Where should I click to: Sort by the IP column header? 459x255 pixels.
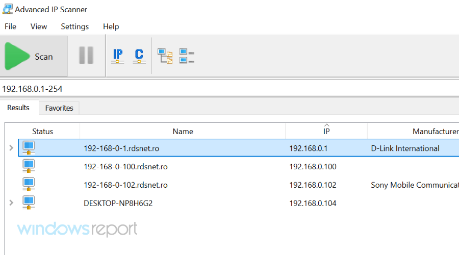[326, 132]
